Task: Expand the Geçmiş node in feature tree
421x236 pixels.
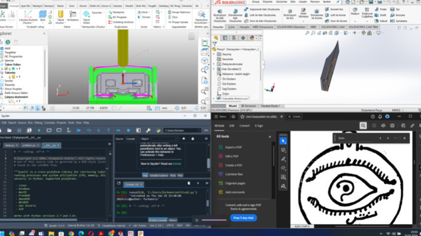Action: tap(214, 54)
